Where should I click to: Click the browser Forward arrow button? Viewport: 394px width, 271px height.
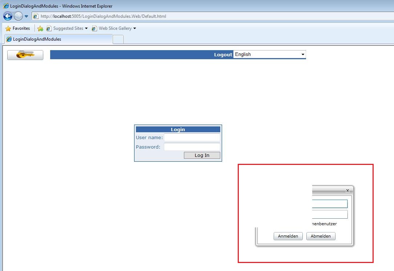[x=18, y=16]
